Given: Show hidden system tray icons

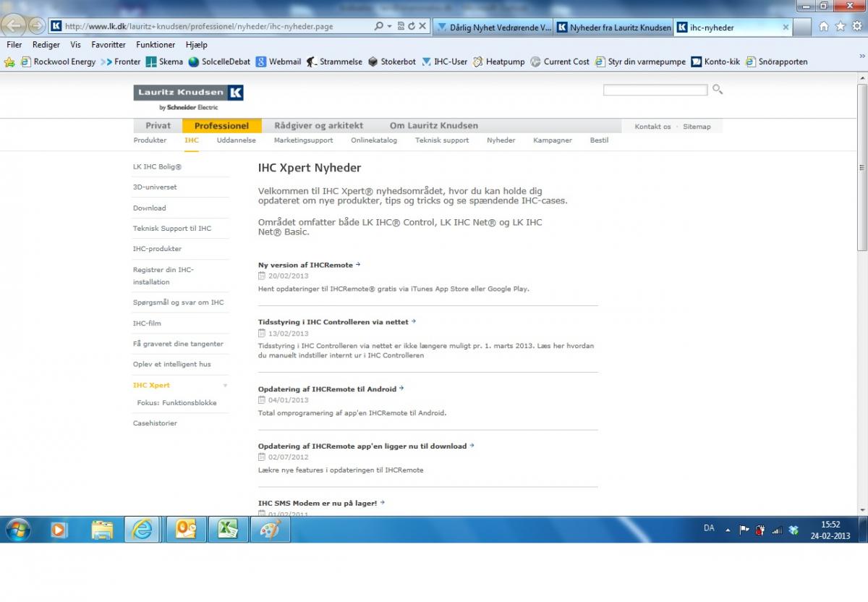Looking at the screenshot, I should tap(728, 530).
